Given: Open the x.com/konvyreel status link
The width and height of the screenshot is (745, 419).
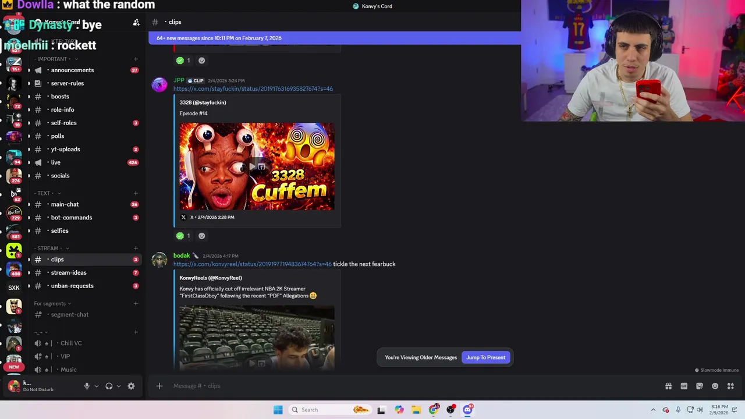Looking at the screenshot, I should [253, 264].
